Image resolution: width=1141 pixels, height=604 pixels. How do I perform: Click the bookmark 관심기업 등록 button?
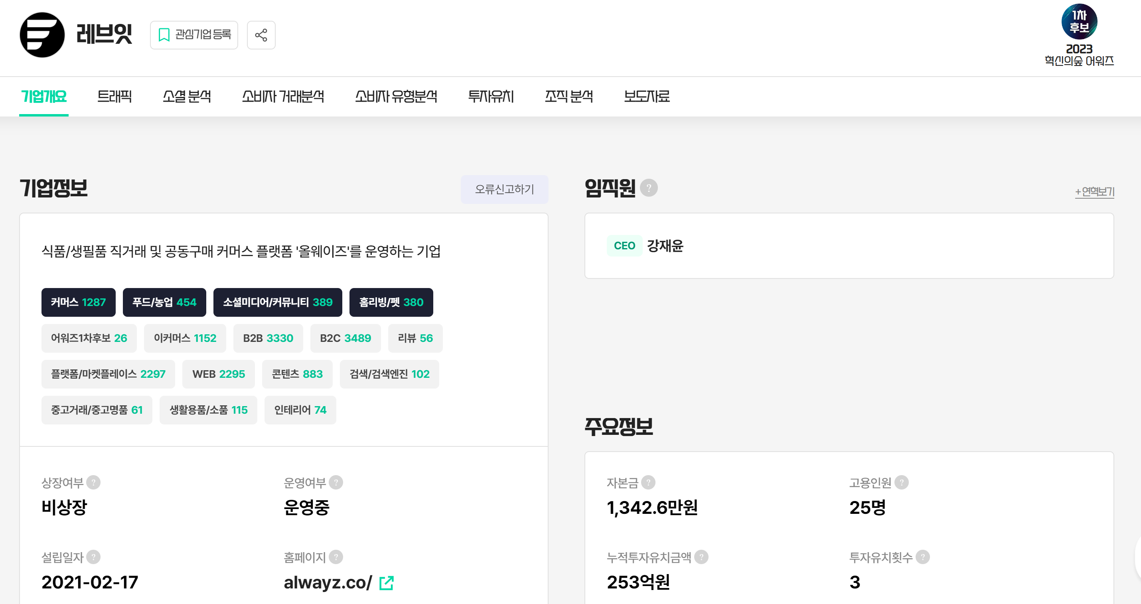tap(194, 35)
